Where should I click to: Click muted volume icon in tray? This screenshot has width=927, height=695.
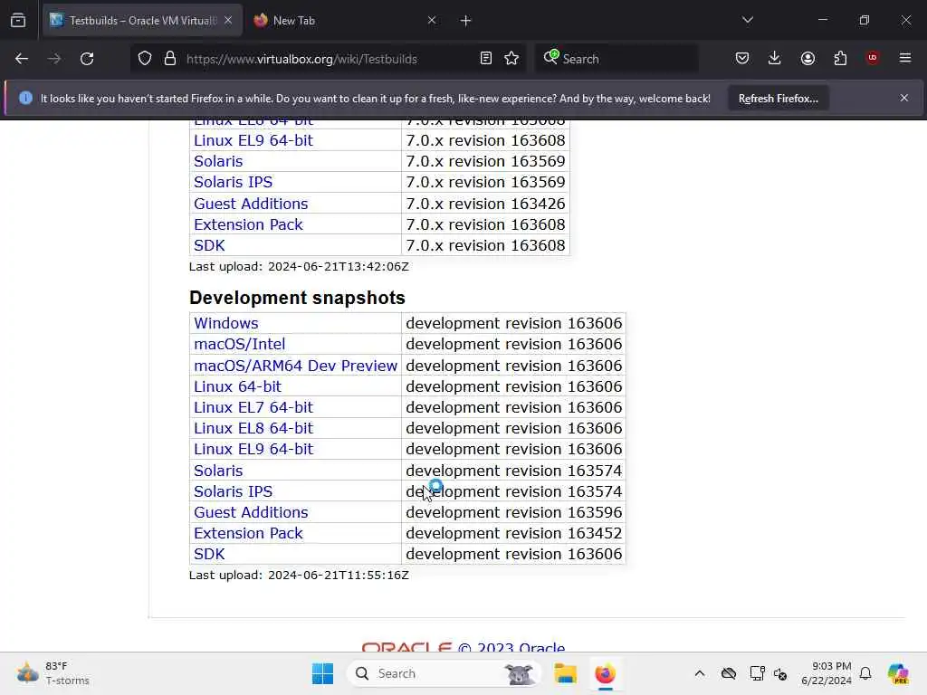(781, 673)
